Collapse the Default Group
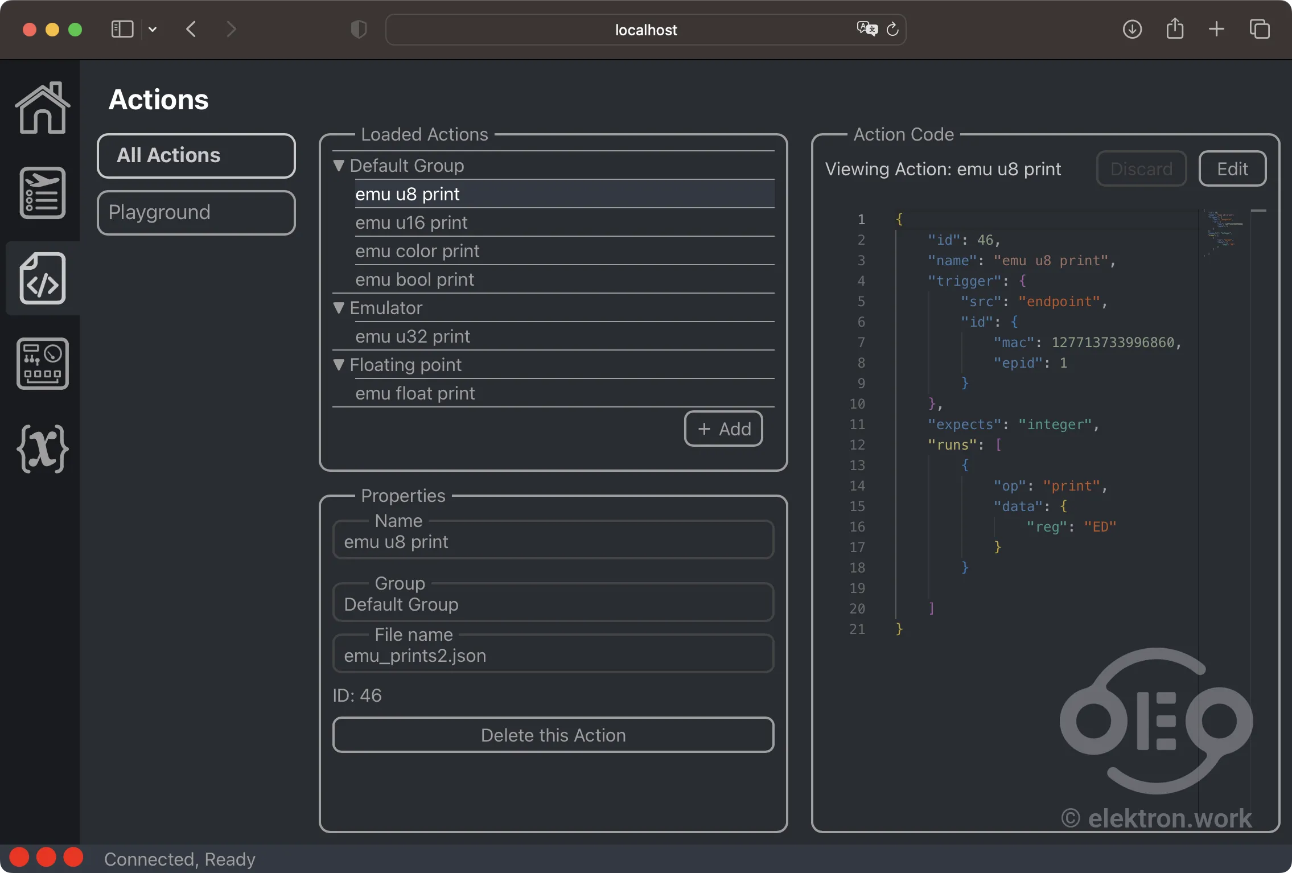Viewport: 1292px width, 873px height. point(339,166)
